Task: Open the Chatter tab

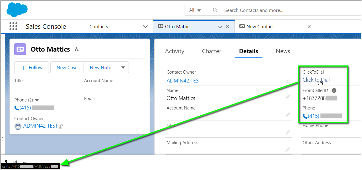Action: [x=212, y=51]
